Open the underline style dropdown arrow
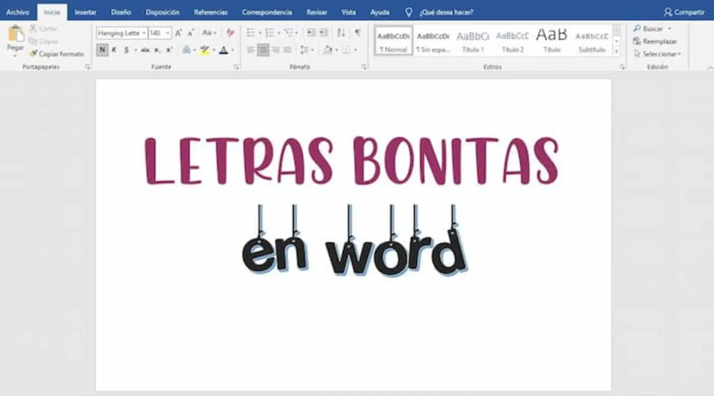Image resolution: width=714 pixels, height=396 pixels. [x=136, y=50]
